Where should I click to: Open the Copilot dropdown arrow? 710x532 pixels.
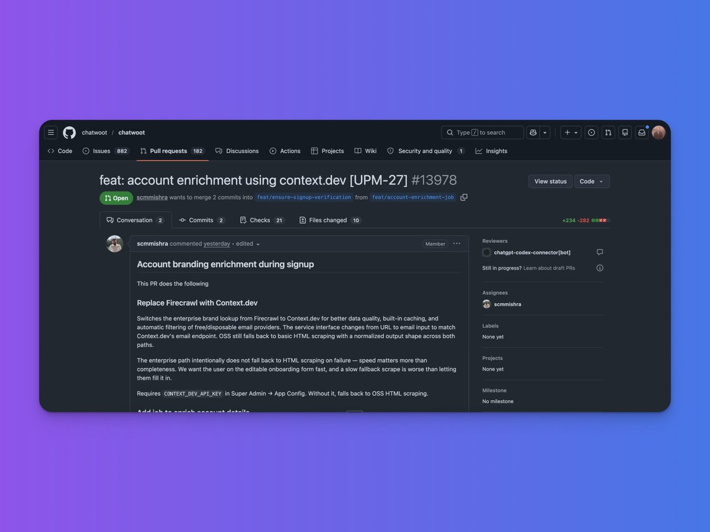(546, 132)
